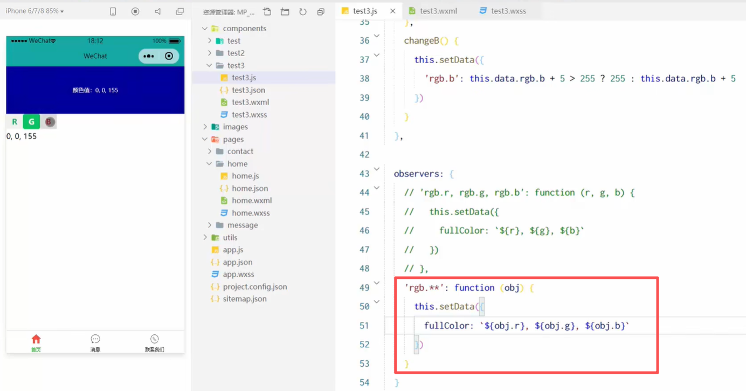The height and width of the screenshot is (391, 746).
Task: Expand the contact folder
Action: (210, 152)
